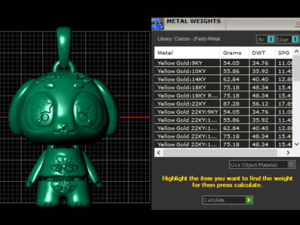
Task: Sort by the Grams column header
Action: pos(234,53)
